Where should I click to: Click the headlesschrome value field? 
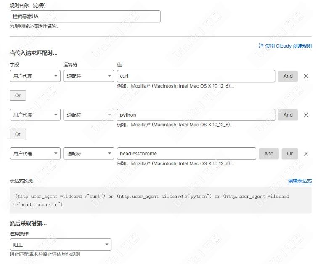186,154
